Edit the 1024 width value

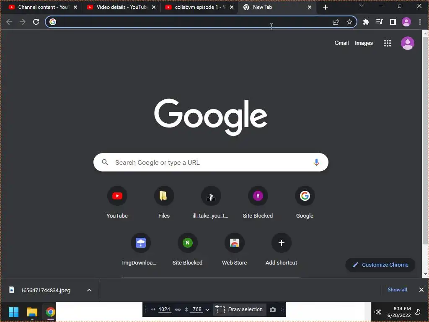coord(164,309)
